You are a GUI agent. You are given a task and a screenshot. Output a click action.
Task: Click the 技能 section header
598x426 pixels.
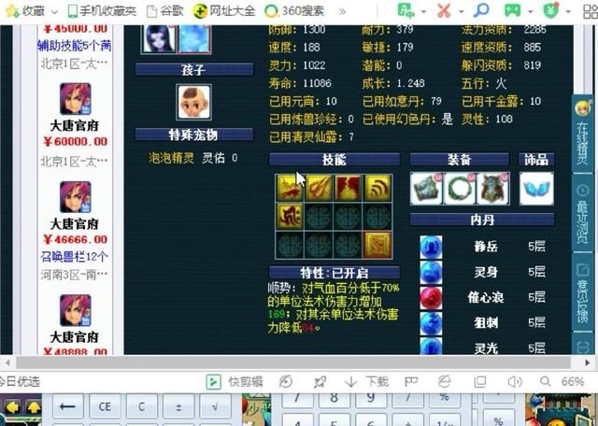click(x=335, y=160)
